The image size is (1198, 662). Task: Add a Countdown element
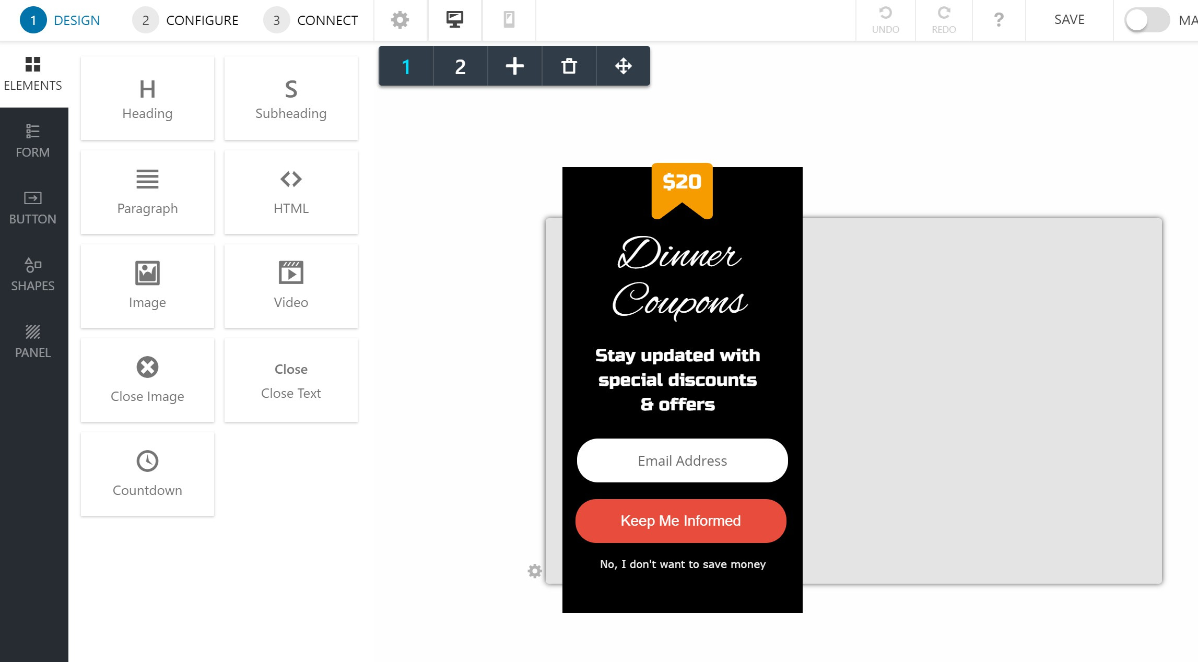point(147,474)
